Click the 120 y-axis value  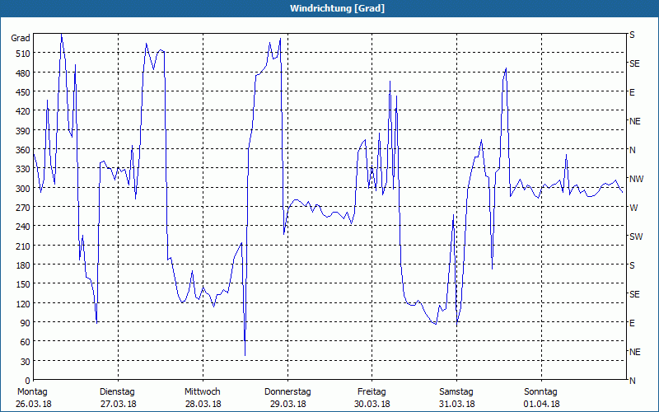[24, 303]
